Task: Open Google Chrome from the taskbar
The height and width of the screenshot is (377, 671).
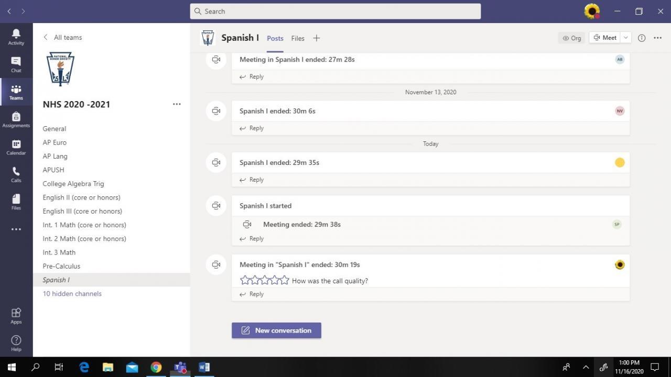Action: point(156,367)
